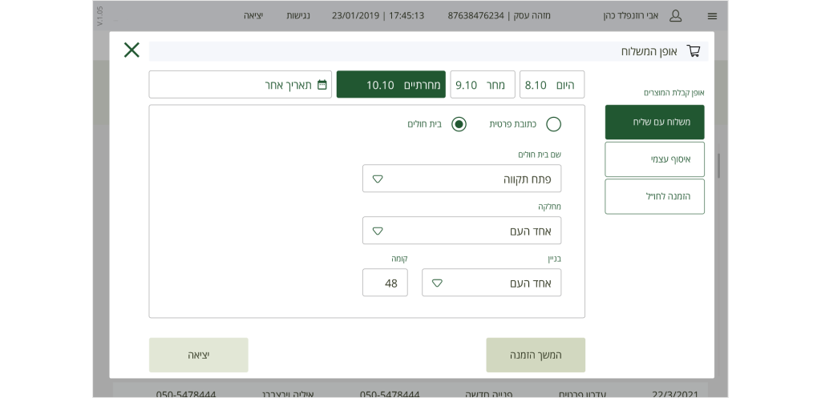Open the מחלקה dropdown
The height and width of the screenshot is (398, 821).
[462, 231]
